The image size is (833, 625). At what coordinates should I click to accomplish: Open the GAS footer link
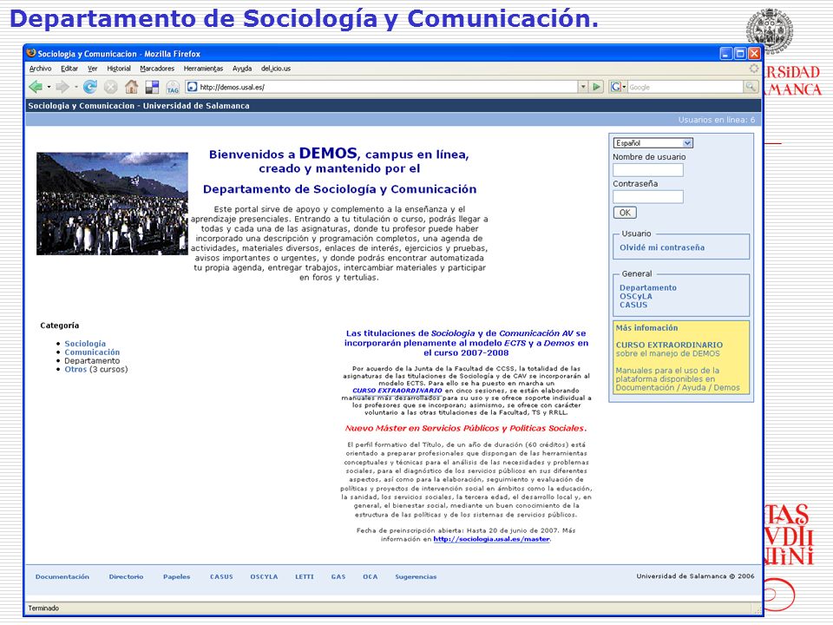coord(338,576)
